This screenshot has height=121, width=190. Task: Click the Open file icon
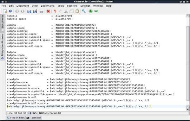10,11
